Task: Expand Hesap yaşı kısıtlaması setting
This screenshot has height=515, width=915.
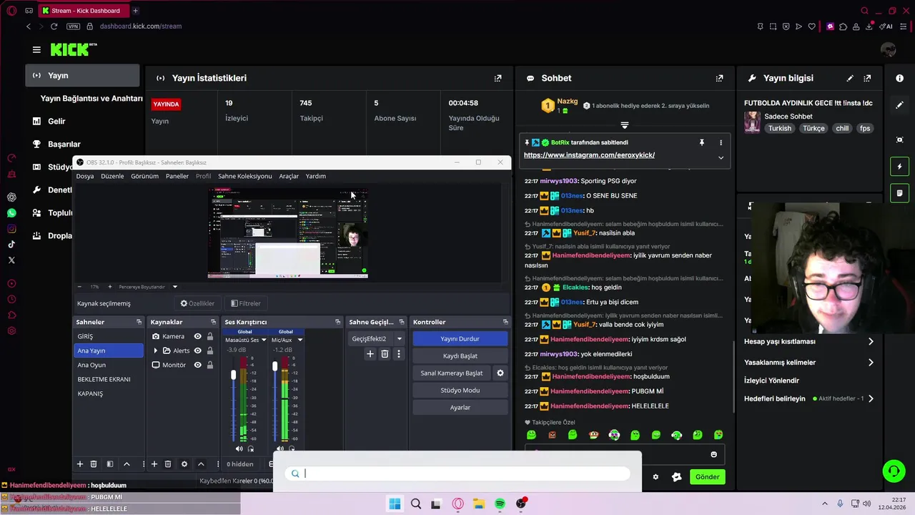Action: point(871,342)
